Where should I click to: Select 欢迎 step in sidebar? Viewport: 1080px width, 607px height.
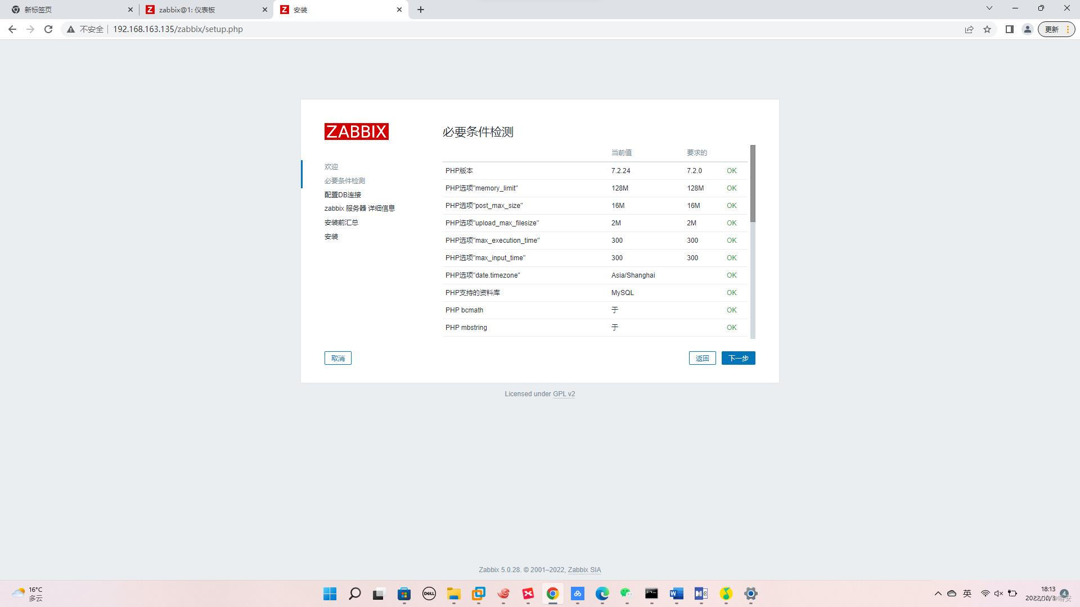[331, 167]
